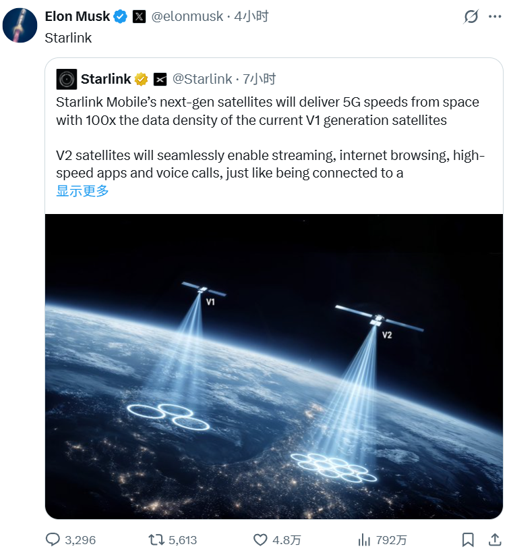This screenshot has height=559, width=511.
Task: Open the @Starlink handle link
Action: coord(202,79)
